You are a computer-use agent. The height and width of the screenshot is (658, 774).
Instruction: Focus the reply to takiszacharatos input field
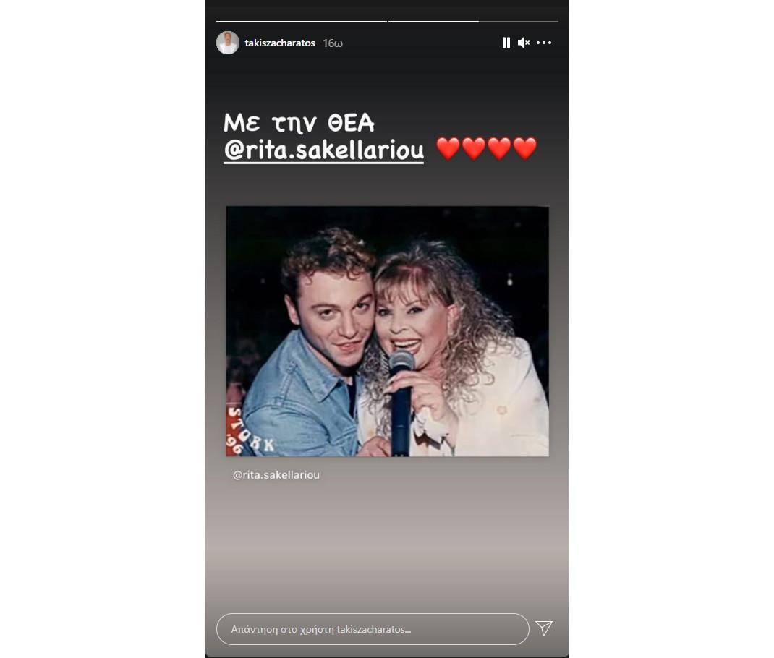click(373, 629)
